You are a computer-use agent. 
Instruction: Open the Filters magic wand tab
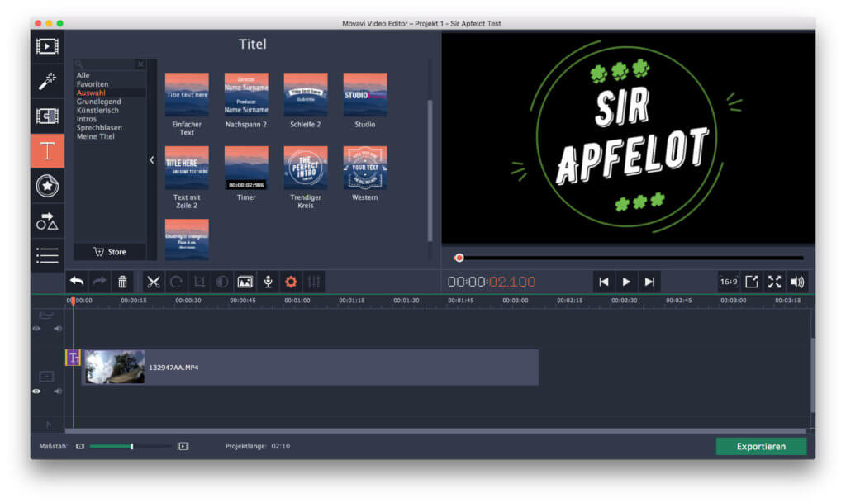tap(47, 81)
